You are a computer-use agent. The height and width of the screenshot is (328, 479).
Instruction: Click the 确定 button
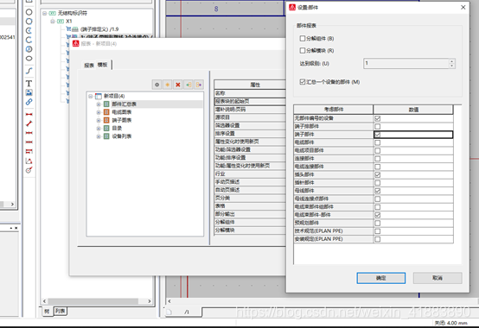point(381,278)
